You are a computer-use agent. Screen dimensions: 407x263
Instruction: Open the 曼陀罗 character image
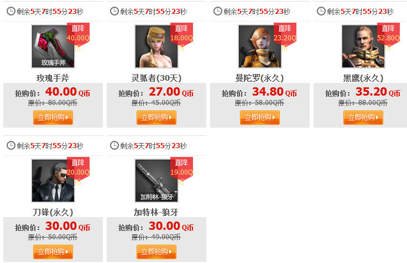(x=259, y=46)
